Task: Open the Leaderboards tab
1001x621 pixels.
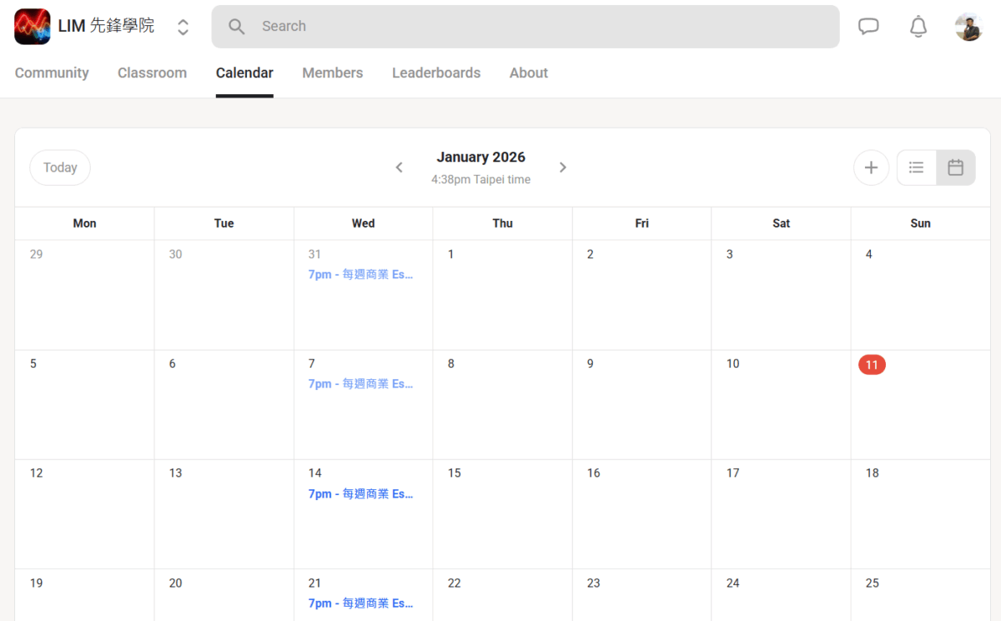Action: pyautogui.click(x=436, y=73)
